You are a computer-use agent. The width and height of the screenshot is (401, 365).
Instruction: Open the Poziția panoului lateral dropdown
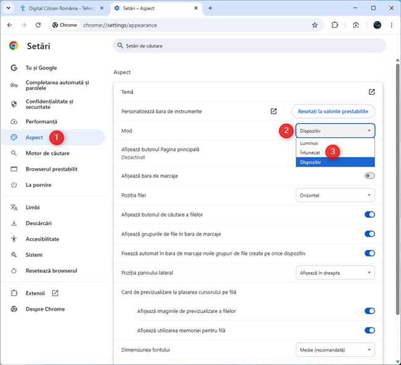pyautogui.click(x=335, y=273)
